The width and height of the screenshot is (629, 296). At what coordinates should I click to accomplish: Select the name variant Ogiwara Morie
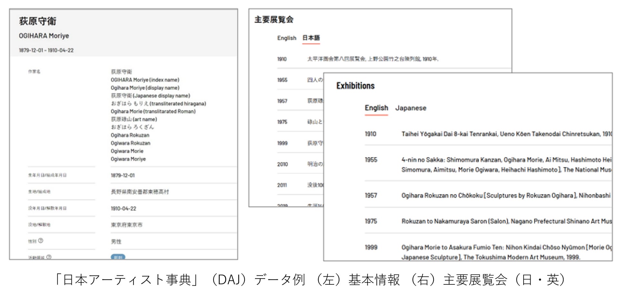pyautogui.click(x=127, y=151)
